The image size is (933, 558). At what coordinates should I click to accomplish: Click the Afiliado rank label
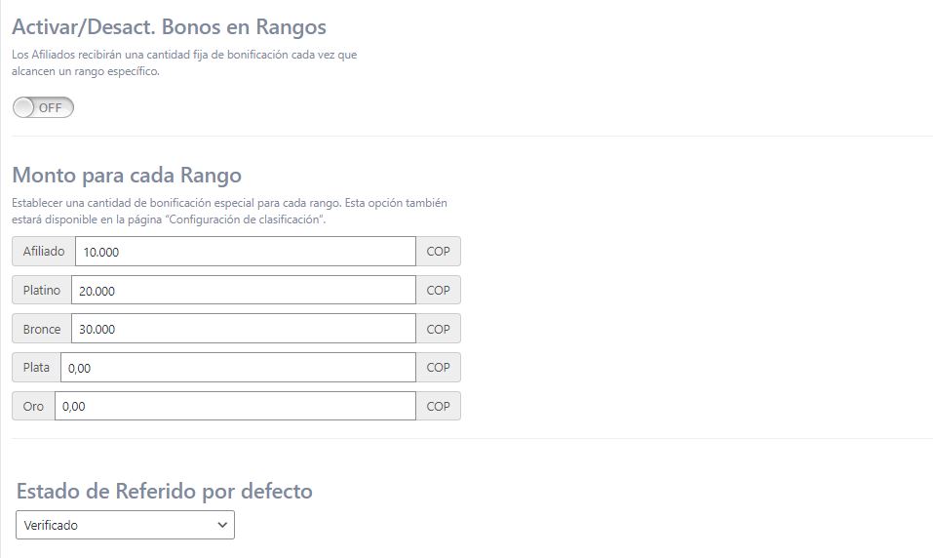click(x=44, y=252)
